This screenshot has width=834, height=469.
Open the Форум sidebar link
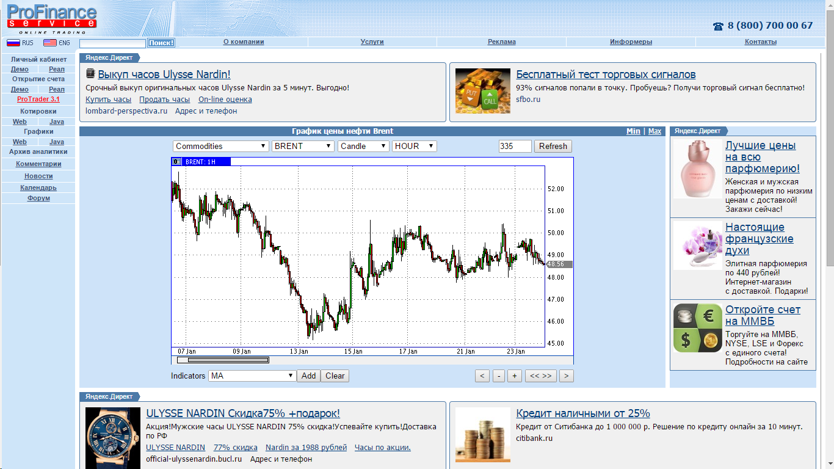[x=38, y=198]
